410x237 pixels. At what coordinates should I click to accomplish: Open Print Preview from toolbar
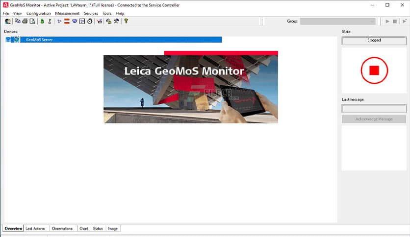click(x=32, y=21)
